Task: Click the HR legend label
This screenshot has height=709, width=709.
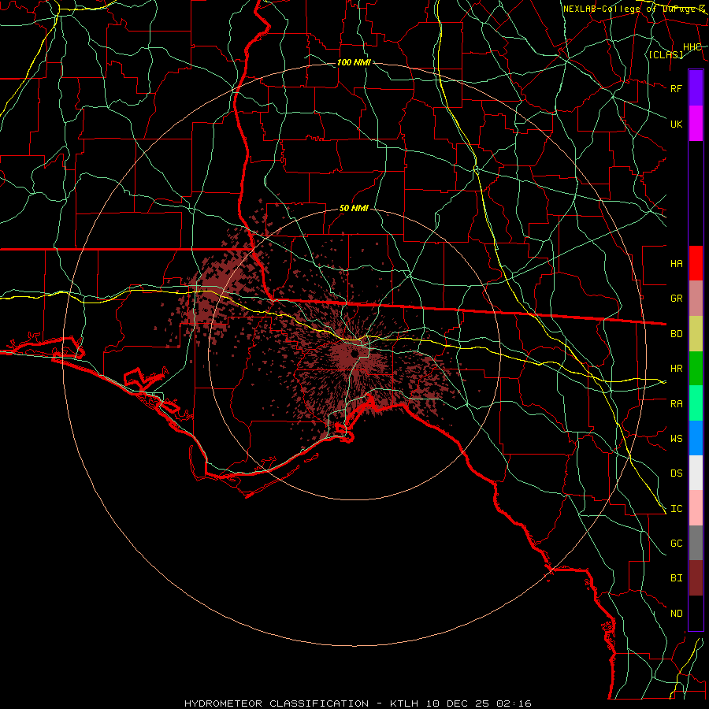Action: tap(677, 369)
